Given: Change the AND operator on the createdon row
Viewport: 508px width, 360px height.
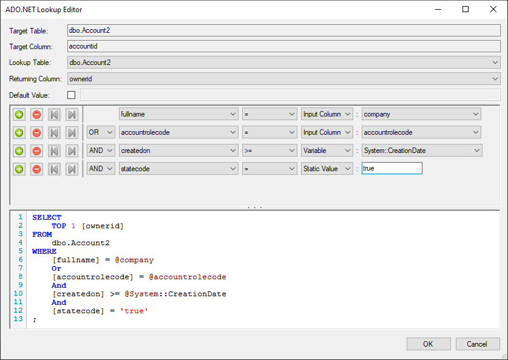Looking at the screenshot, I should [x=101, y=151].
